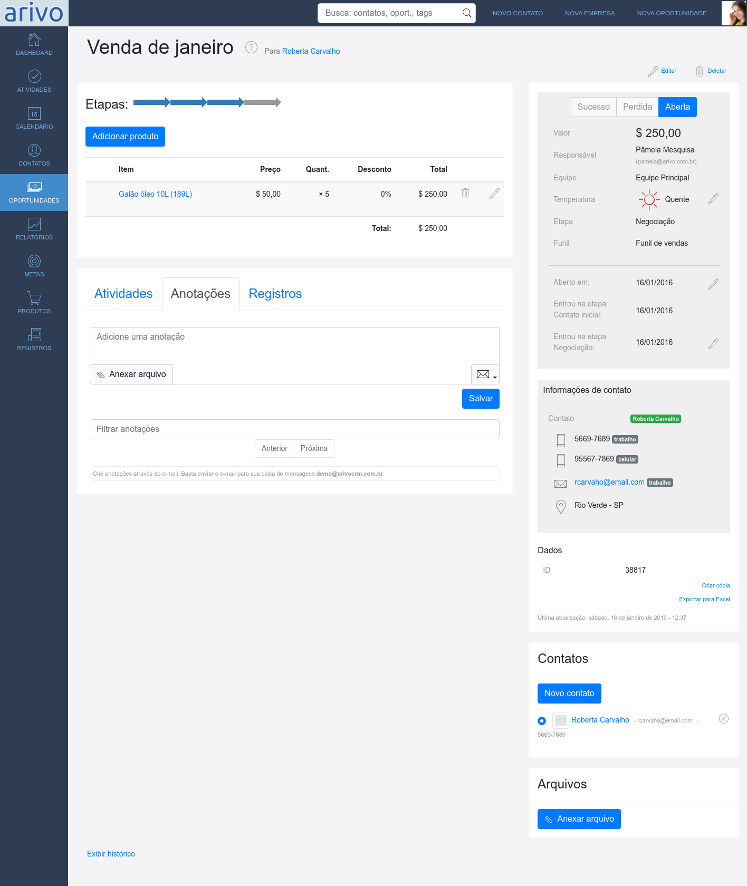Click the Adicionar produto button
This screenshot has height=886, width=747.
[x=125, y=137]
